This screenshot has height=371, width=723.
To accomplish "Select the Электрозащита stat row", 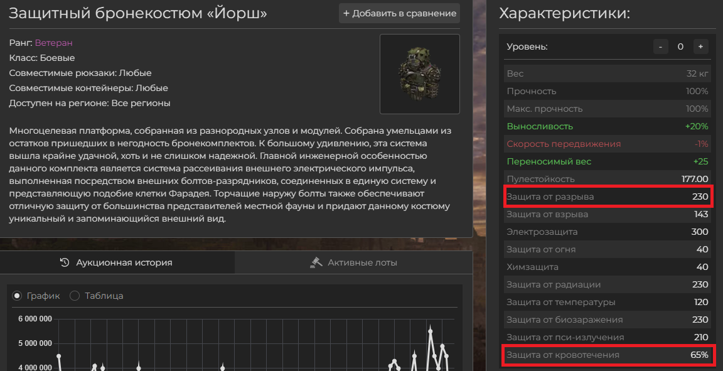I will click(x=607, y=232).
